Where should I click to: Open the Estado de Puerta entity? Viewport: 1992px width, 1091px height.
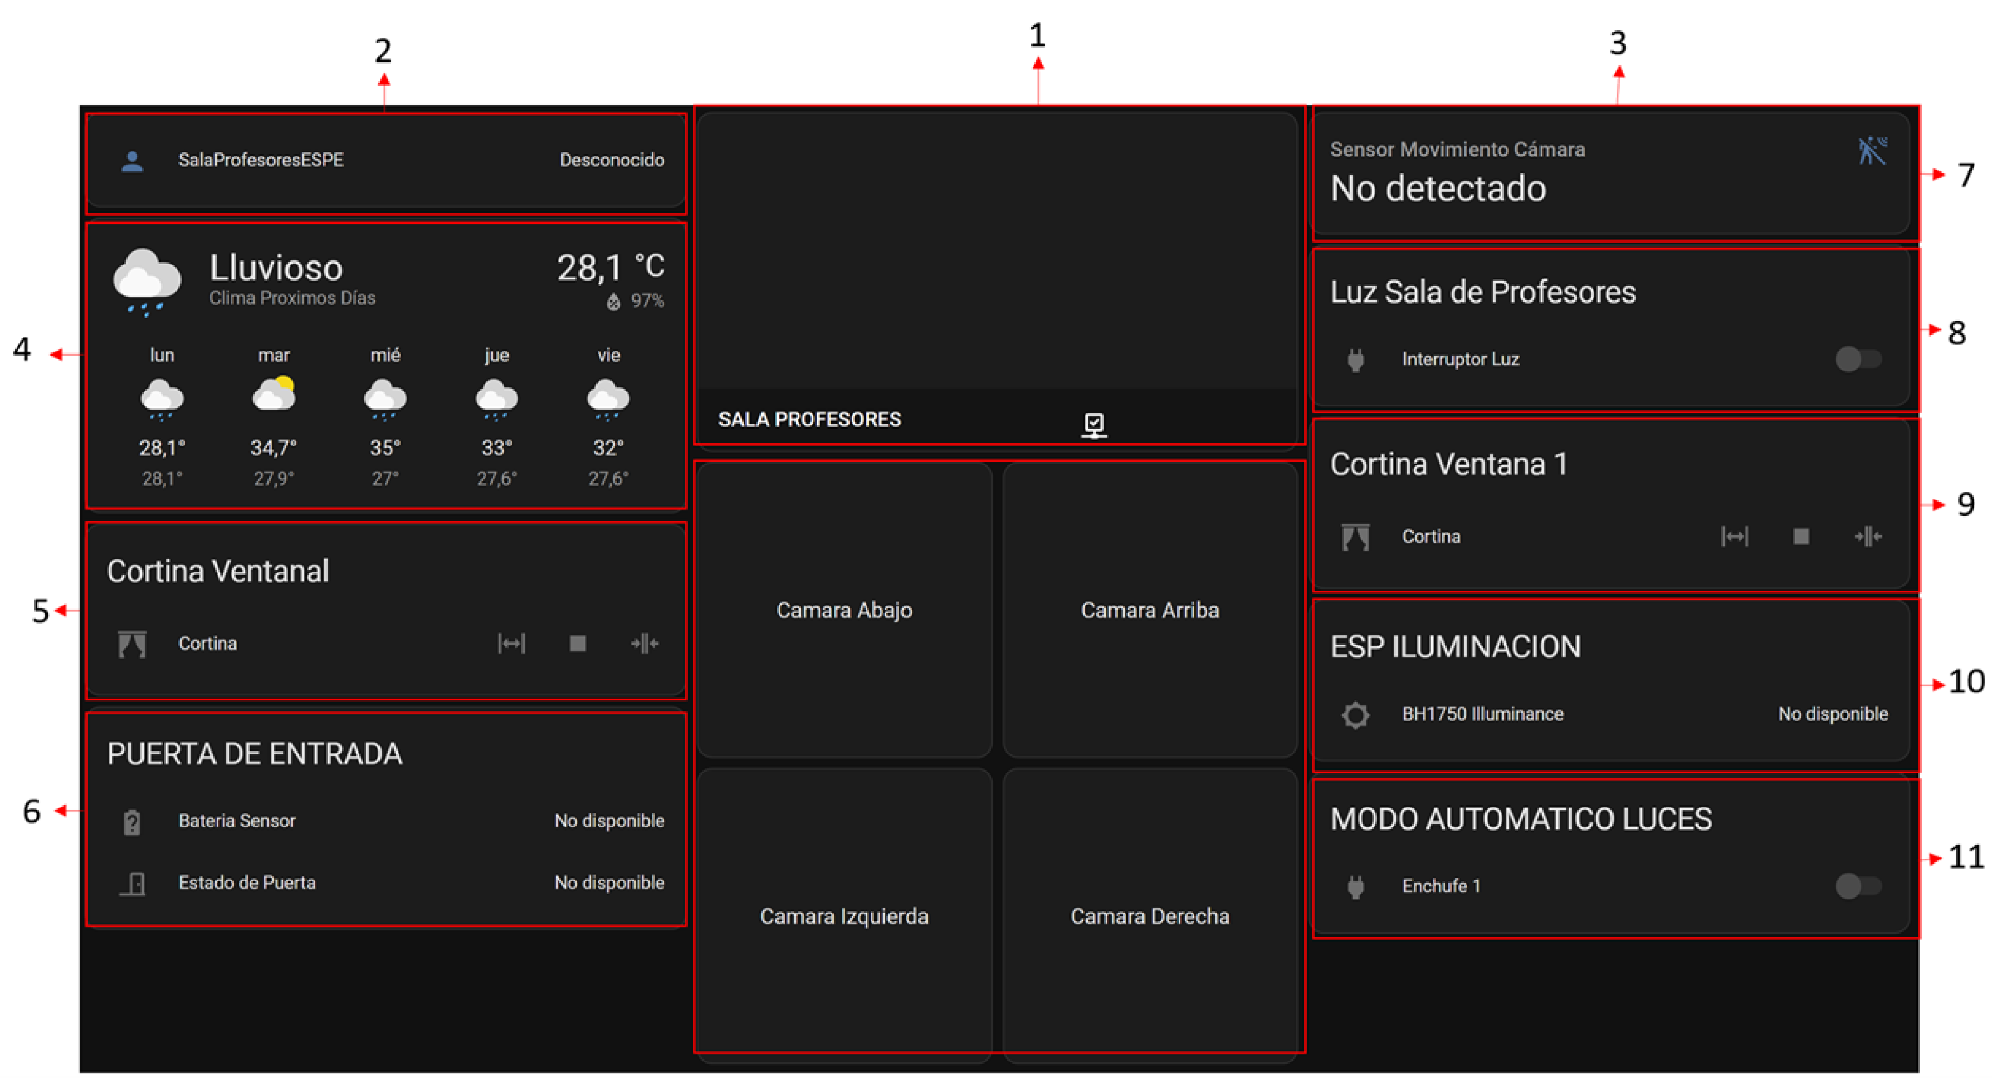pyautogui.click(x=246, y=883)
